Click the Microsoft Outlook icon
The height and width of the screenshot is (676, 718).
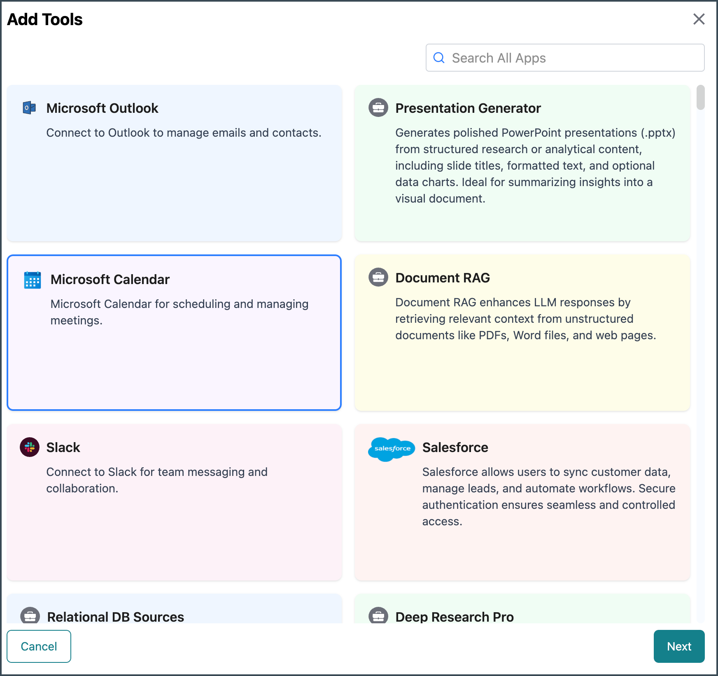click(29, 108)
